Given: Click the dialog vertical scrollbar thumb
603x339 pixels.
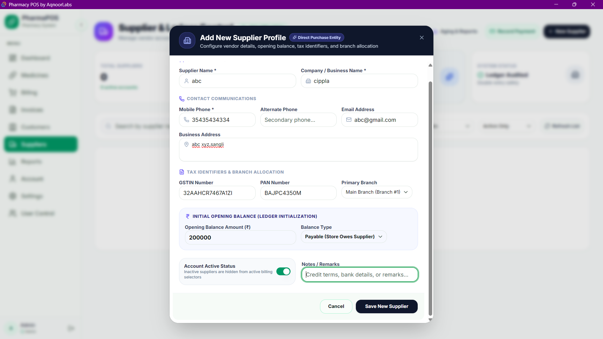Looking at the screenshot, I should (x=430, y=198).
